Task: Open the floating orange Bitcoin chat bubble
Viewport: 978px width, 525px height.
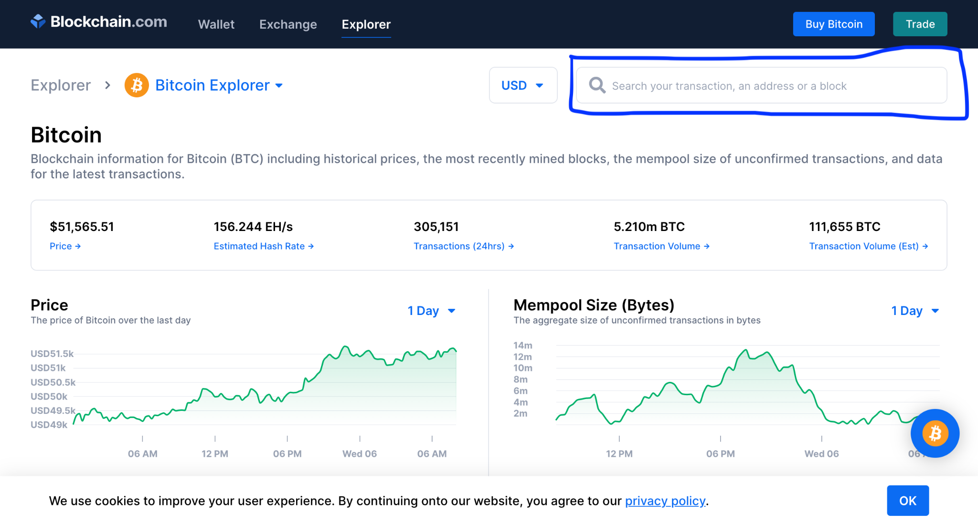Action: [x=935, y=433]
